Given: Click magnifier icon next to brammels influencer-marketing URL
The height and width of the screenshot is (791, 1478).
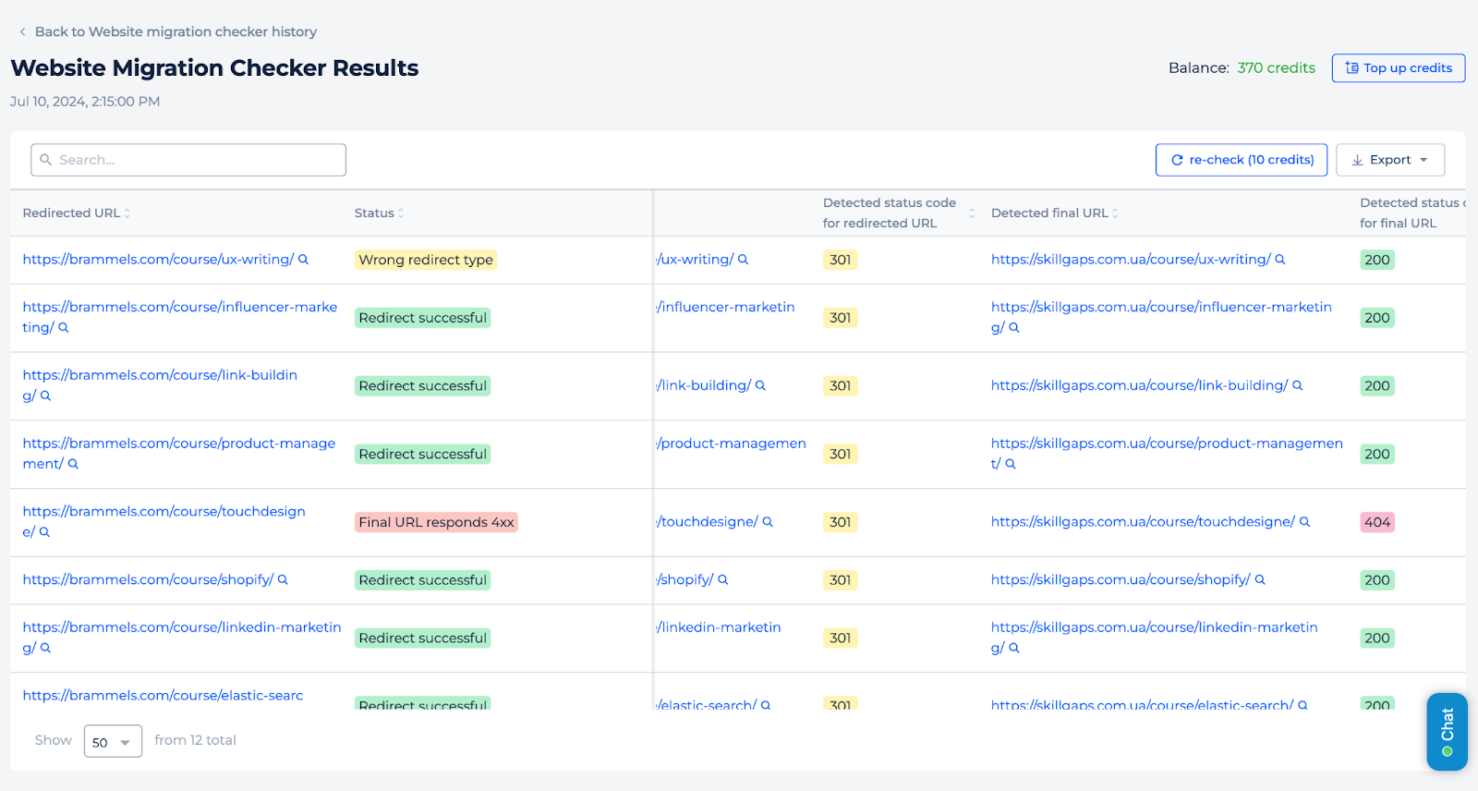Looking at the screenshot, I should click(64, 328).
